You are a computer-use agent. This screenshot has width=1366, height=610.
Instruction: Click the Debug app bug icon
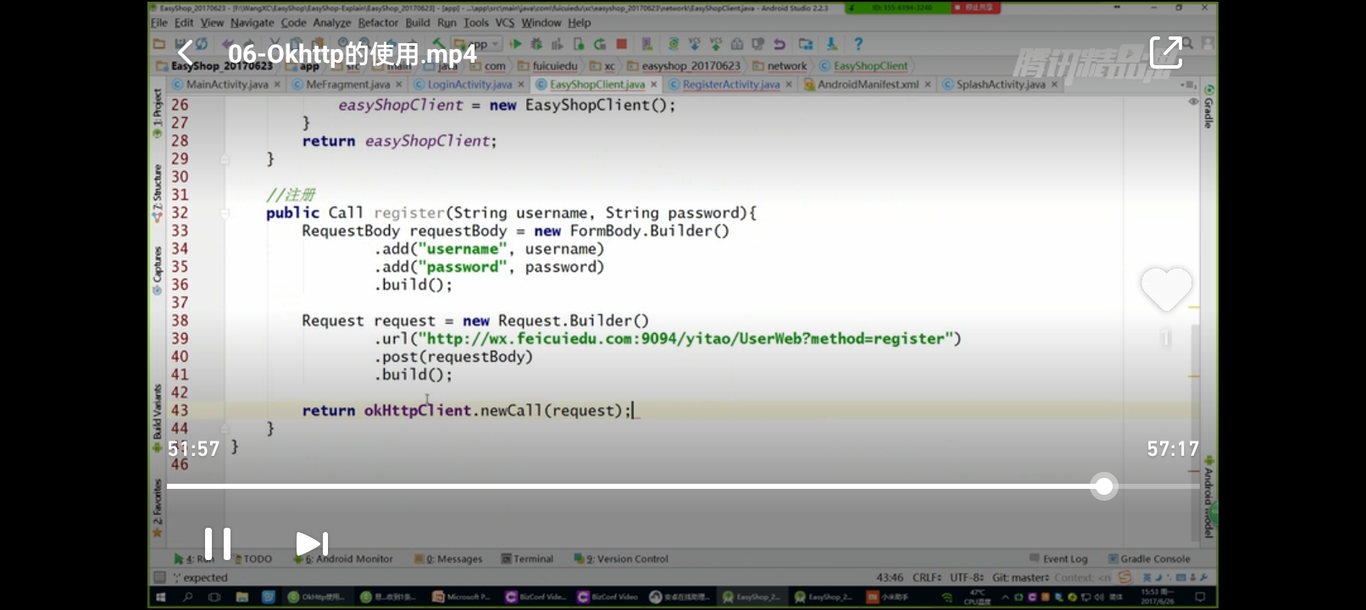point(536,44)
